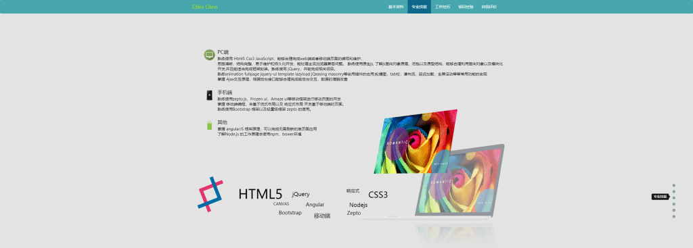Click the PC端 section heading
Screen dimensions: 693x248
(x=223, y=52)
